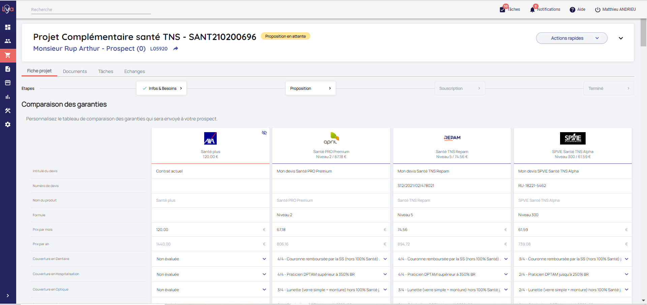Switch to the Echanges tab
This screenshot has width=647, height=305.
(x=134, y=71)
